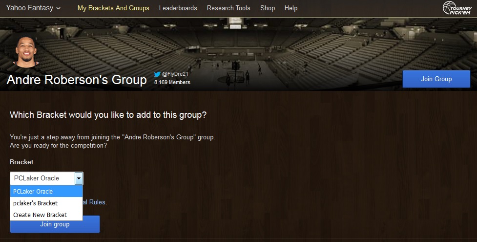
Task: Click the Bracket combo box field
Action: 46,178
